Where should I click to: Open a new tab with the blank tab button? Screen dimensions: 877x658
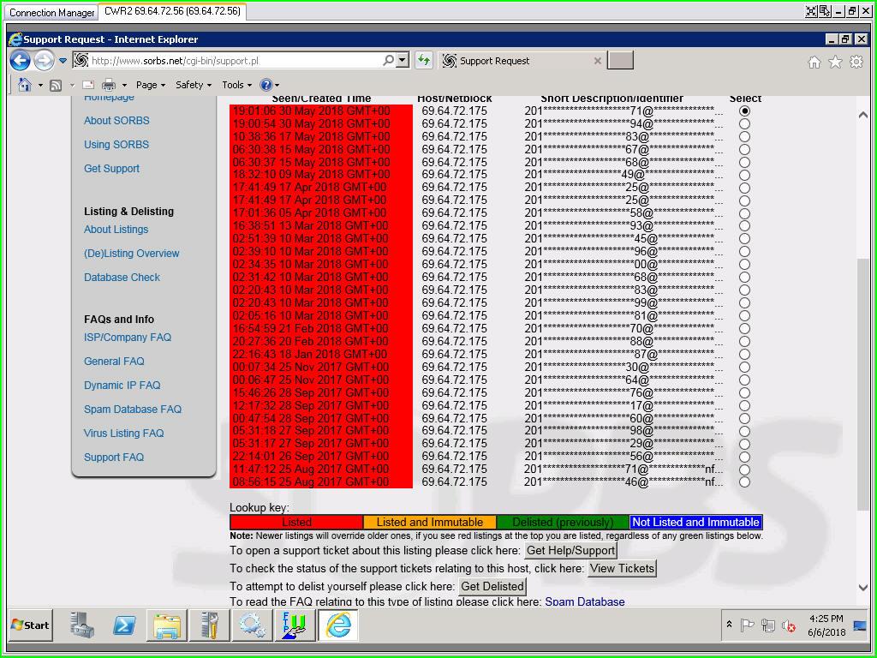[620, 61]
